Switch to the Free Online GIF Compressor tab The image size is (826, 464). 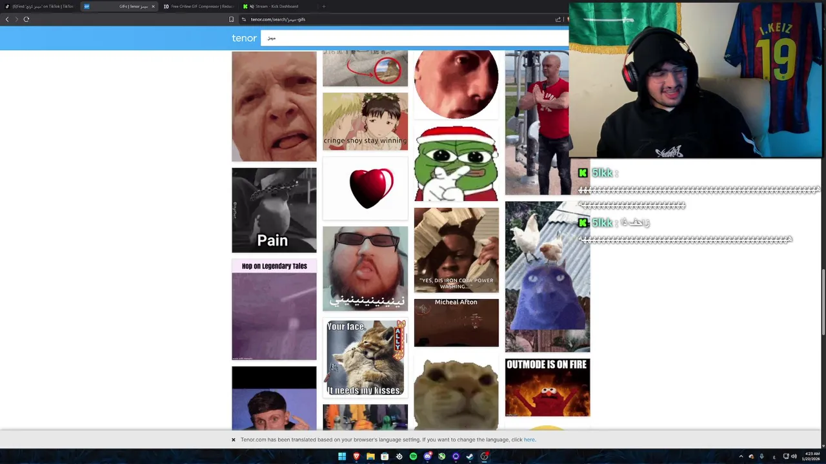click(x=198, y=6)
